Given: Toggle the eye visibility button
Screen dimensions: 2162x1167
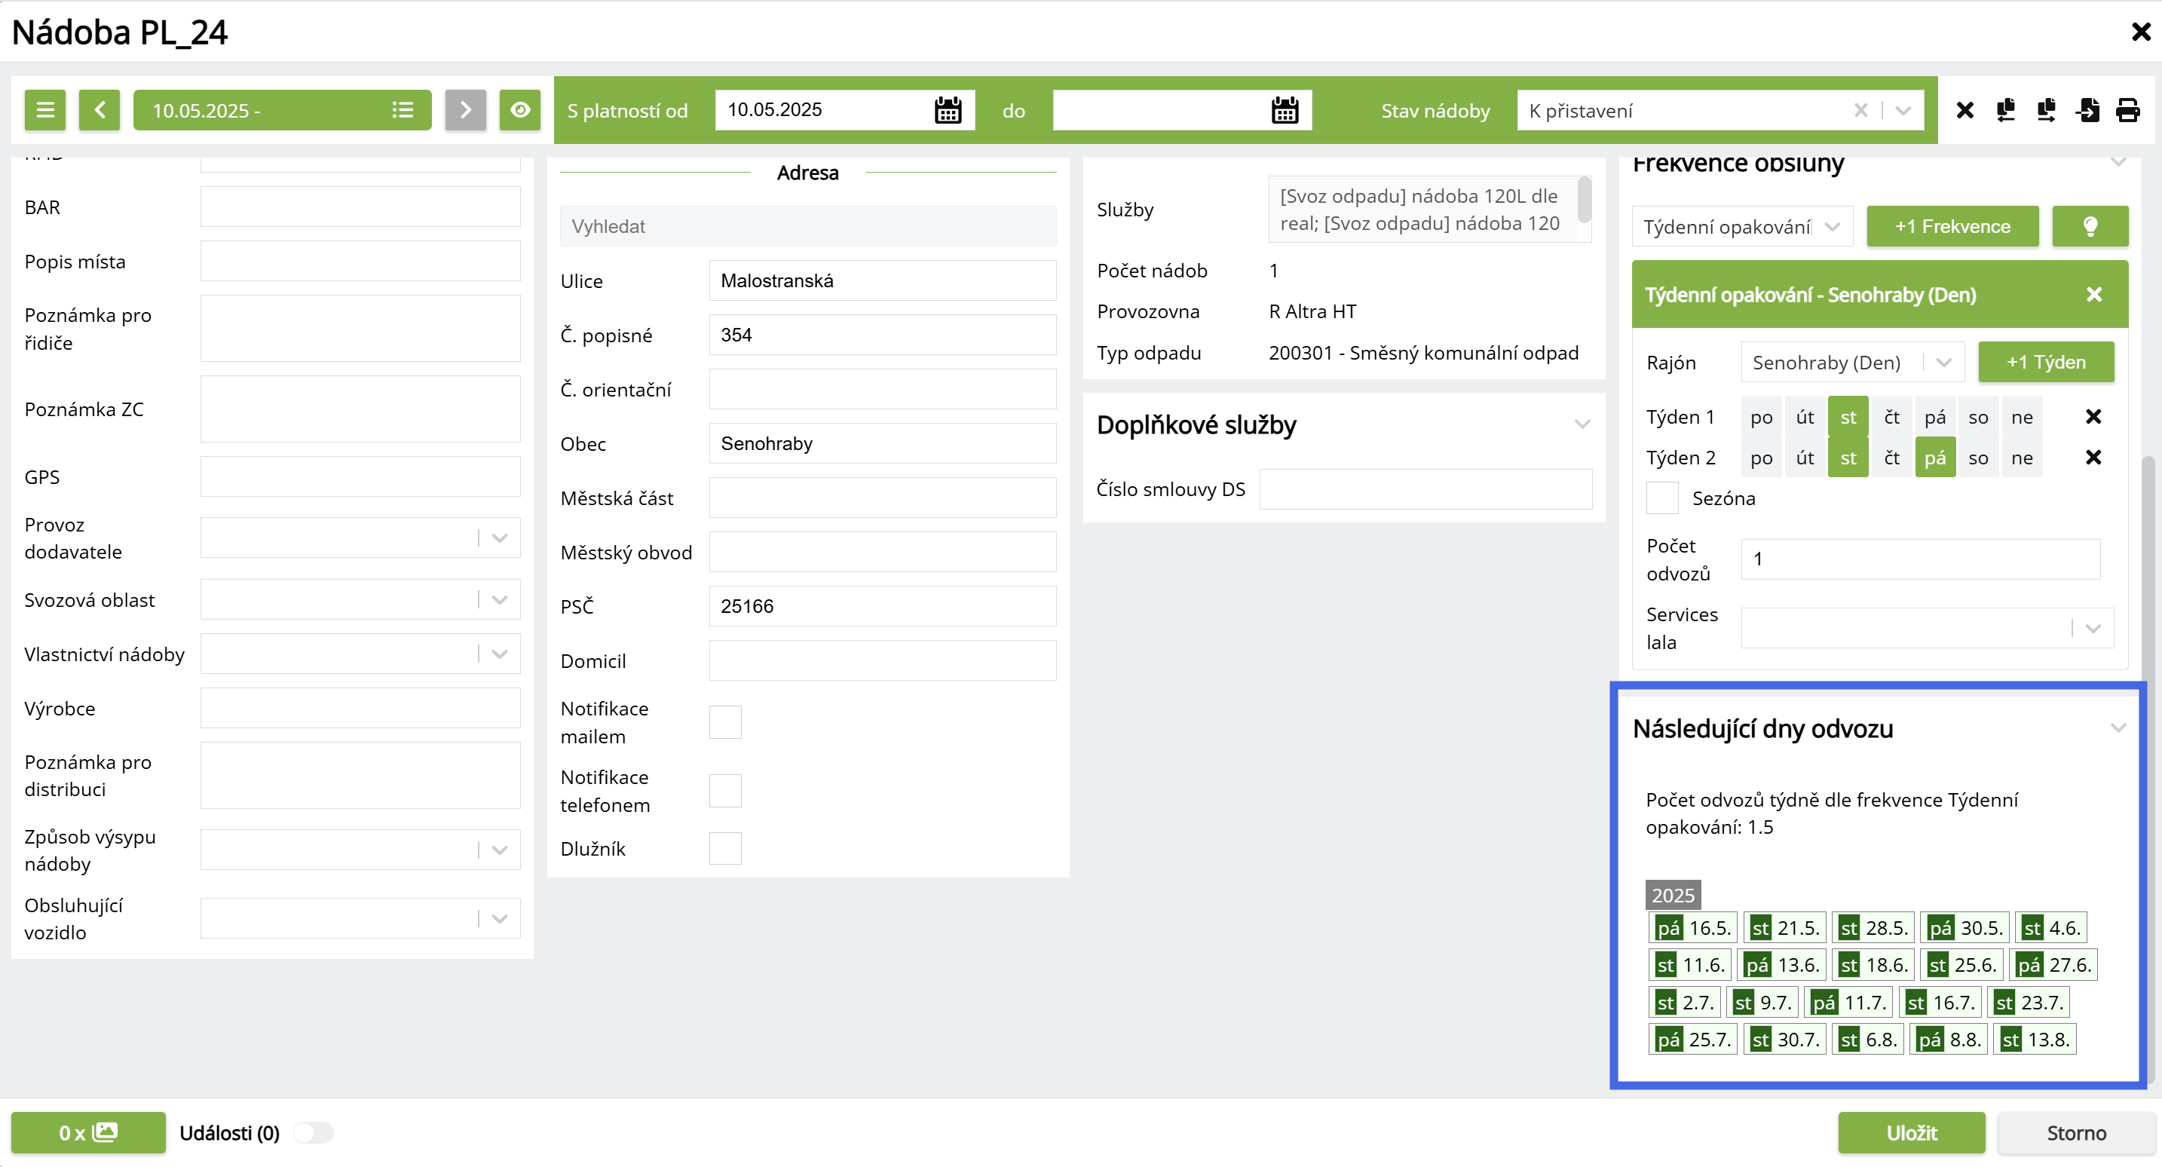Looking at the screenshot, I should tap(520, 110).
